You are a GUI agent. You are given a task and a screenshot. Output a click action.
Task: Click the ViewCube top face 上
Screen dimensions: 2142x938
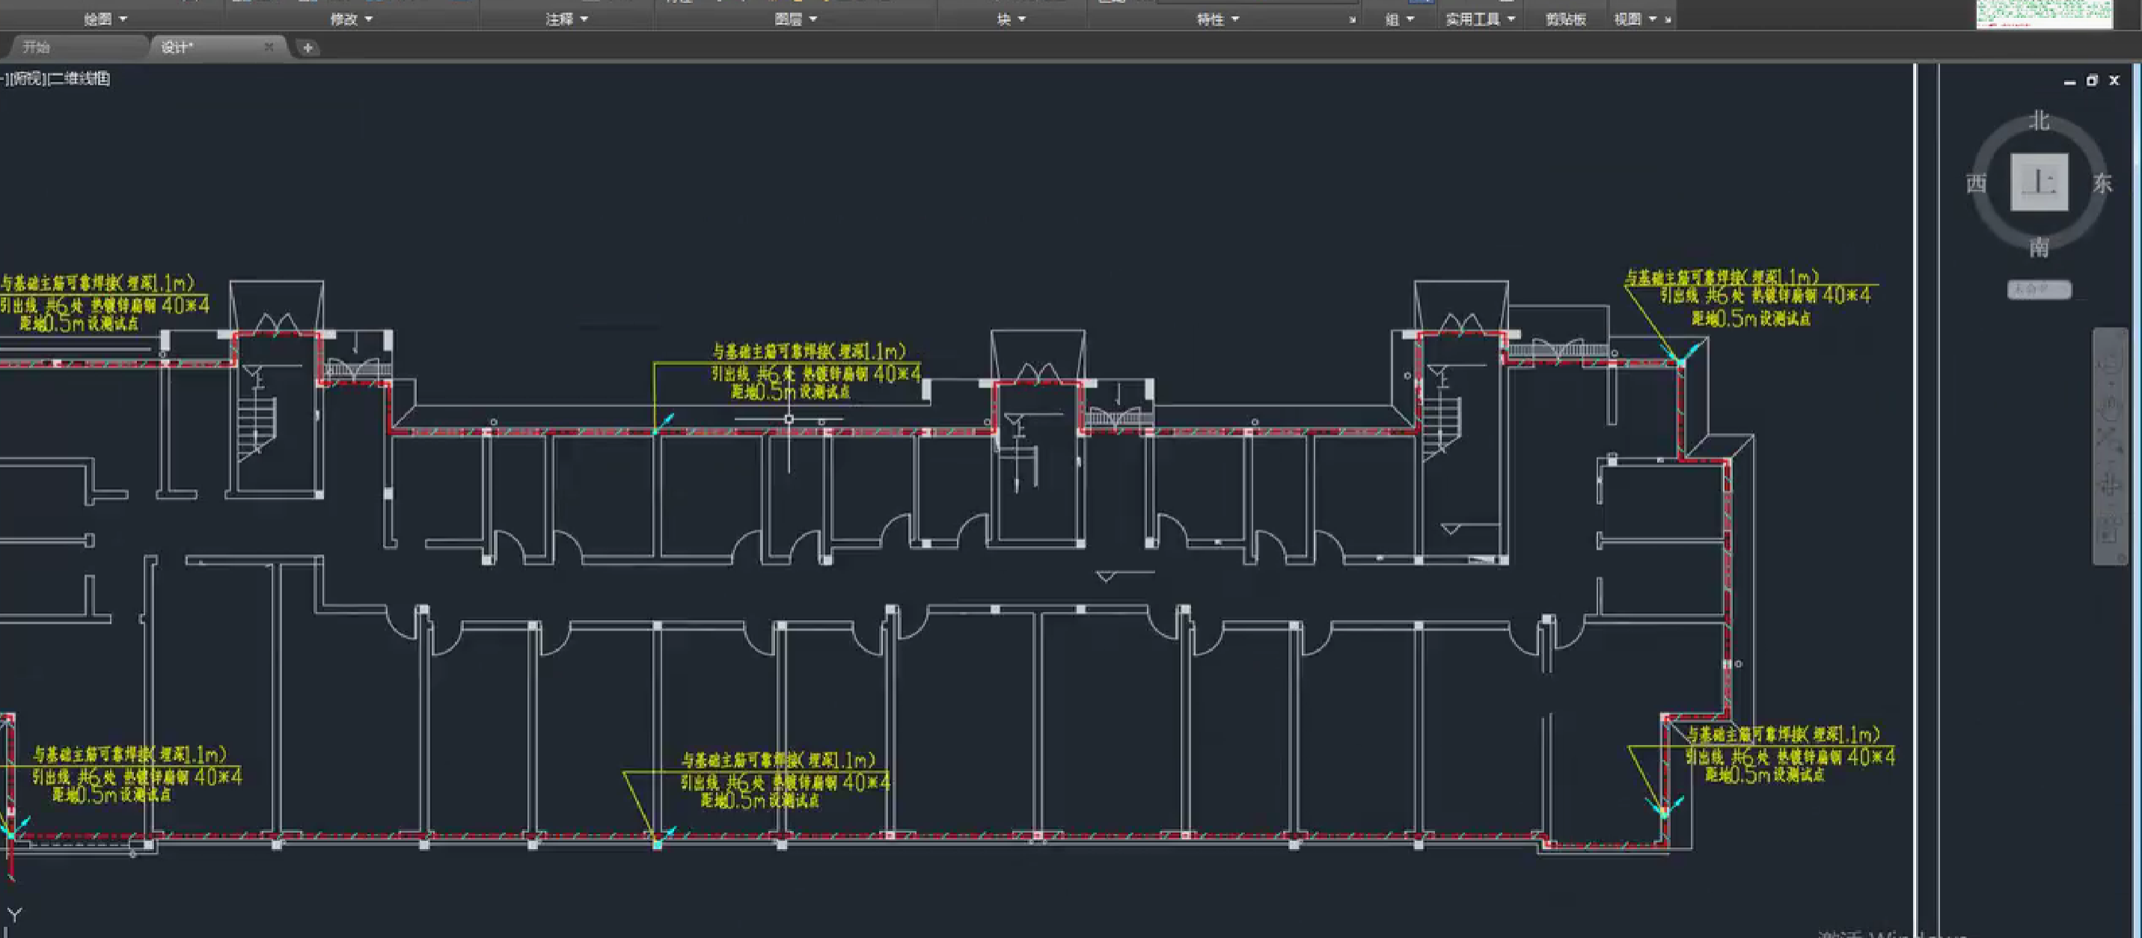pos(2039,181)
